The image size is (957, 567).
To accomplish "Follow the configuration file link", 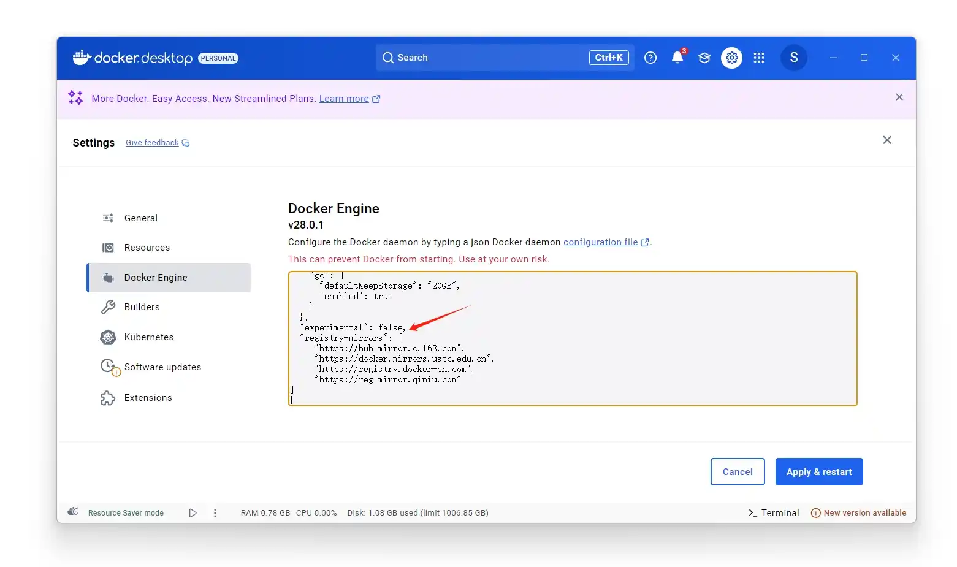I will coord(600,242).
